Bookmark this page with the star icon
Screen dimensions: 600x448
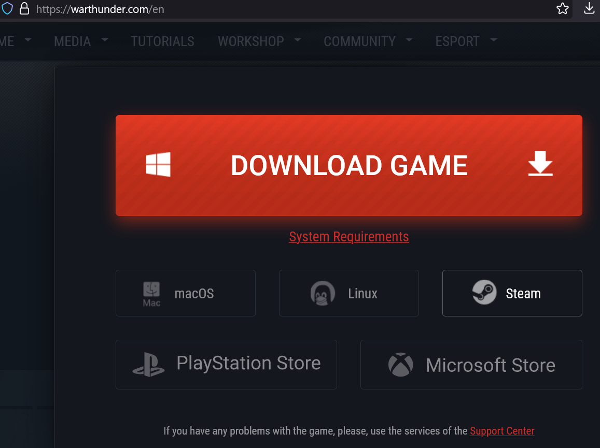tap(563, 8)
